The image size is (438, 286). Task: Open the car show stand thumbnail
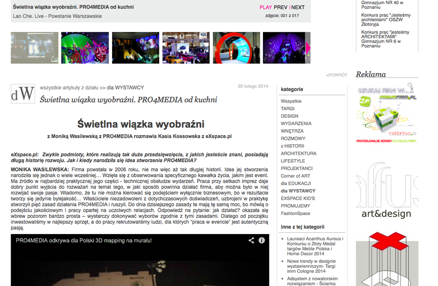[186, 48]
